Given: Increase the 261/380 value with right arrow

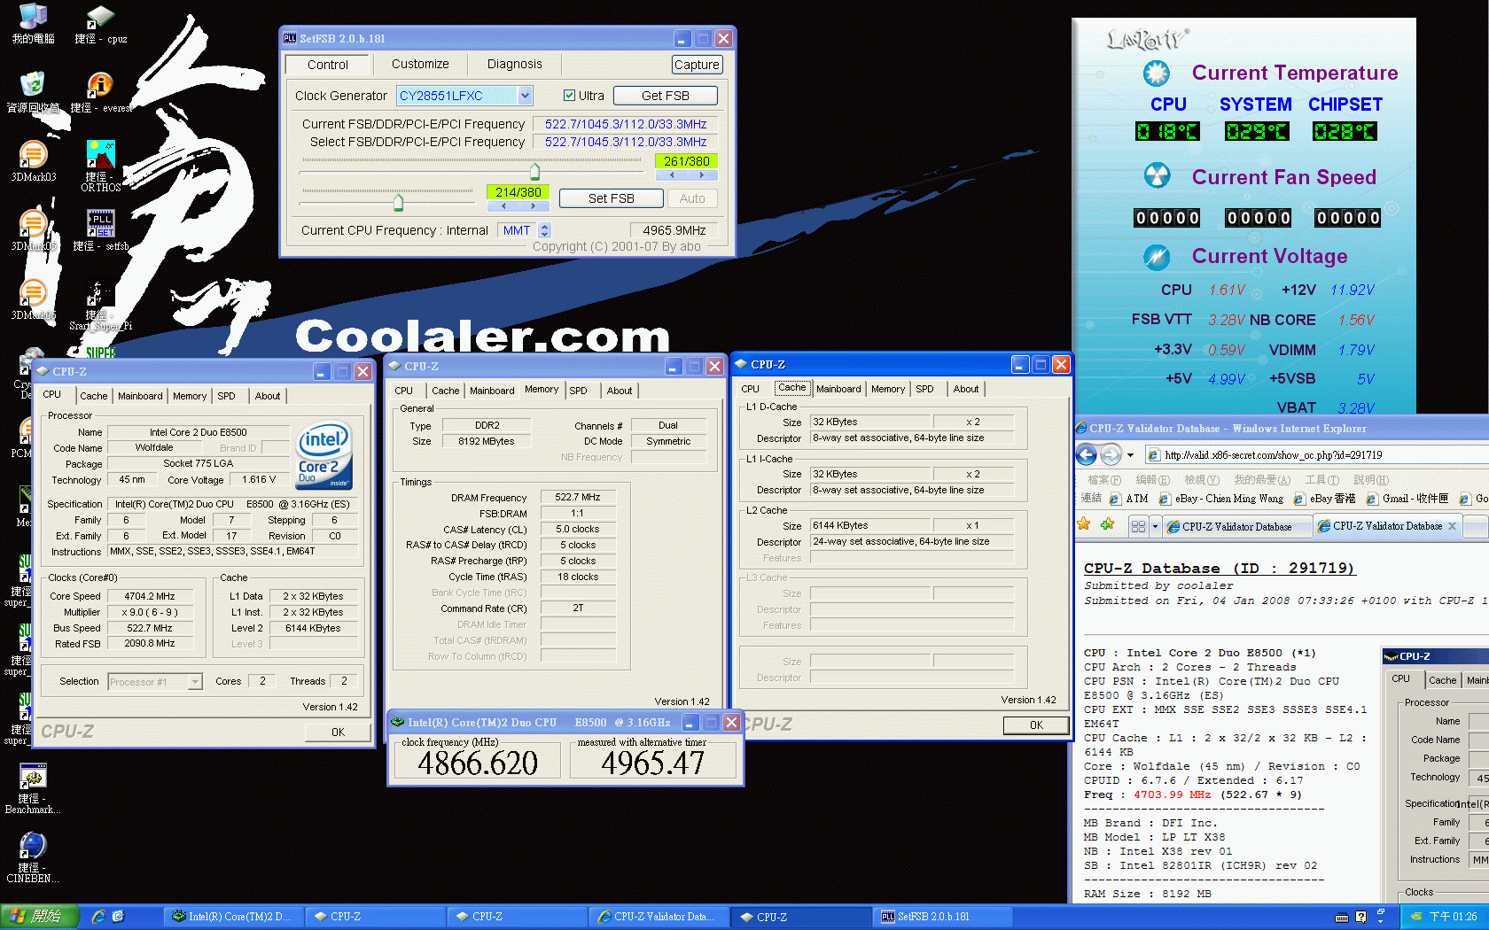Looking at the screenshot, I should click(x=701, y=175).
